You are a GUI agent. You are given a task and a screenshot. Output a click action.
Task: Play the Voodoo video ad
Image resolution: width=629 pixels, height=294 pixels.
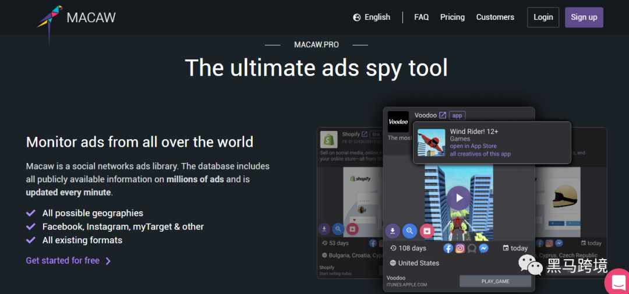pos(459,198)
